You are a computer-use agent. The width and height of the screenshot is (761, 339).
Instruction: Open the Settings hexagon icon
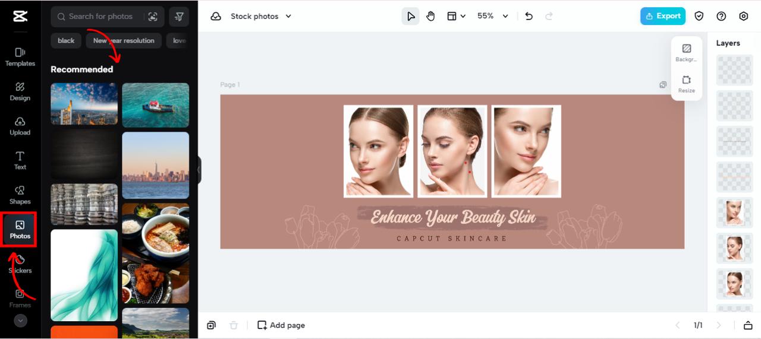(744, 17)
